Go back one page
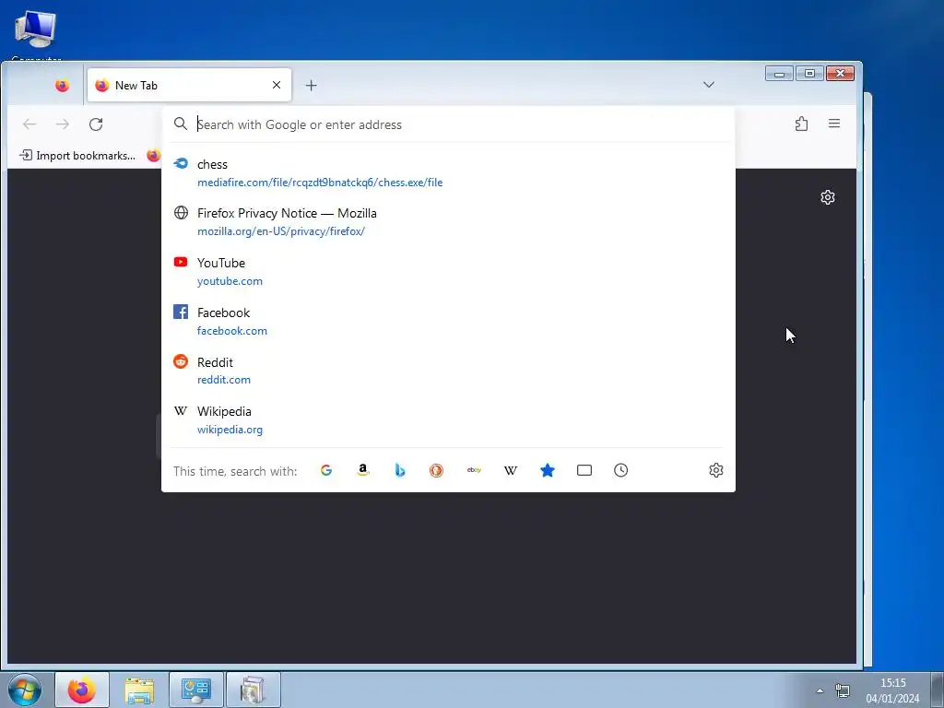944x708 pixels. (x=29, y=124)
